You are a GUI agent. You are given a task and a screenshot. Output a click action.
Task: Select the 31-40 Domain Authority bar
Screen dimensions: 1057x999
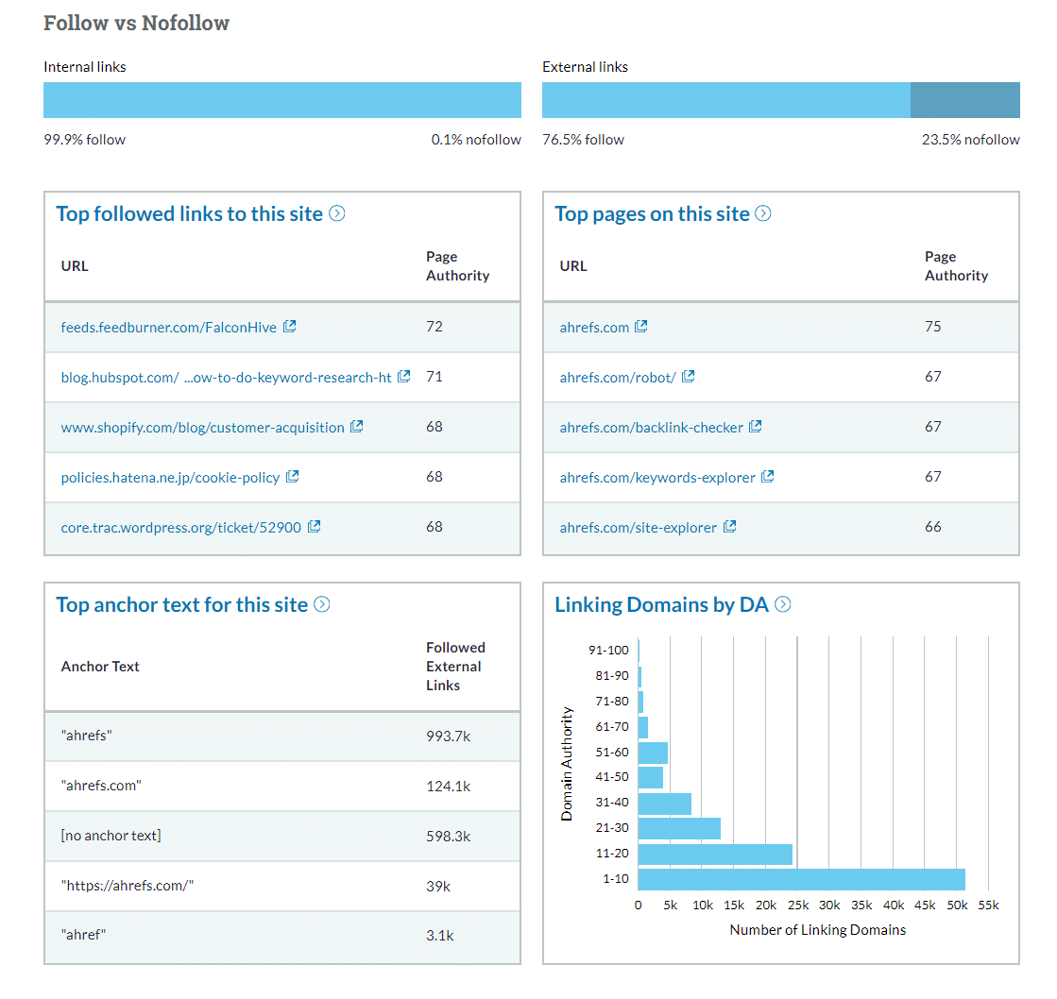coord(665,804)
